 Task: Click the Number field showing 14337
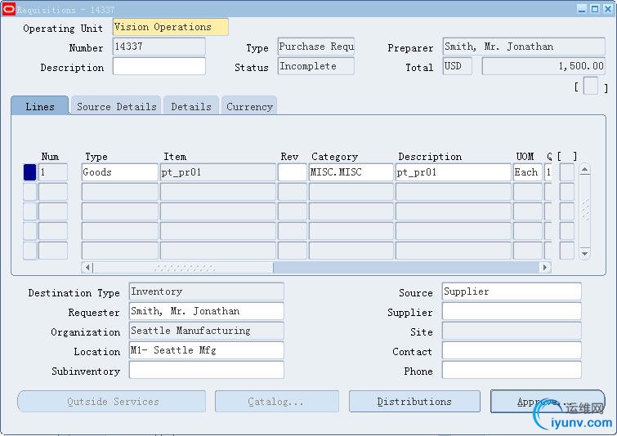tap(159, 47)
